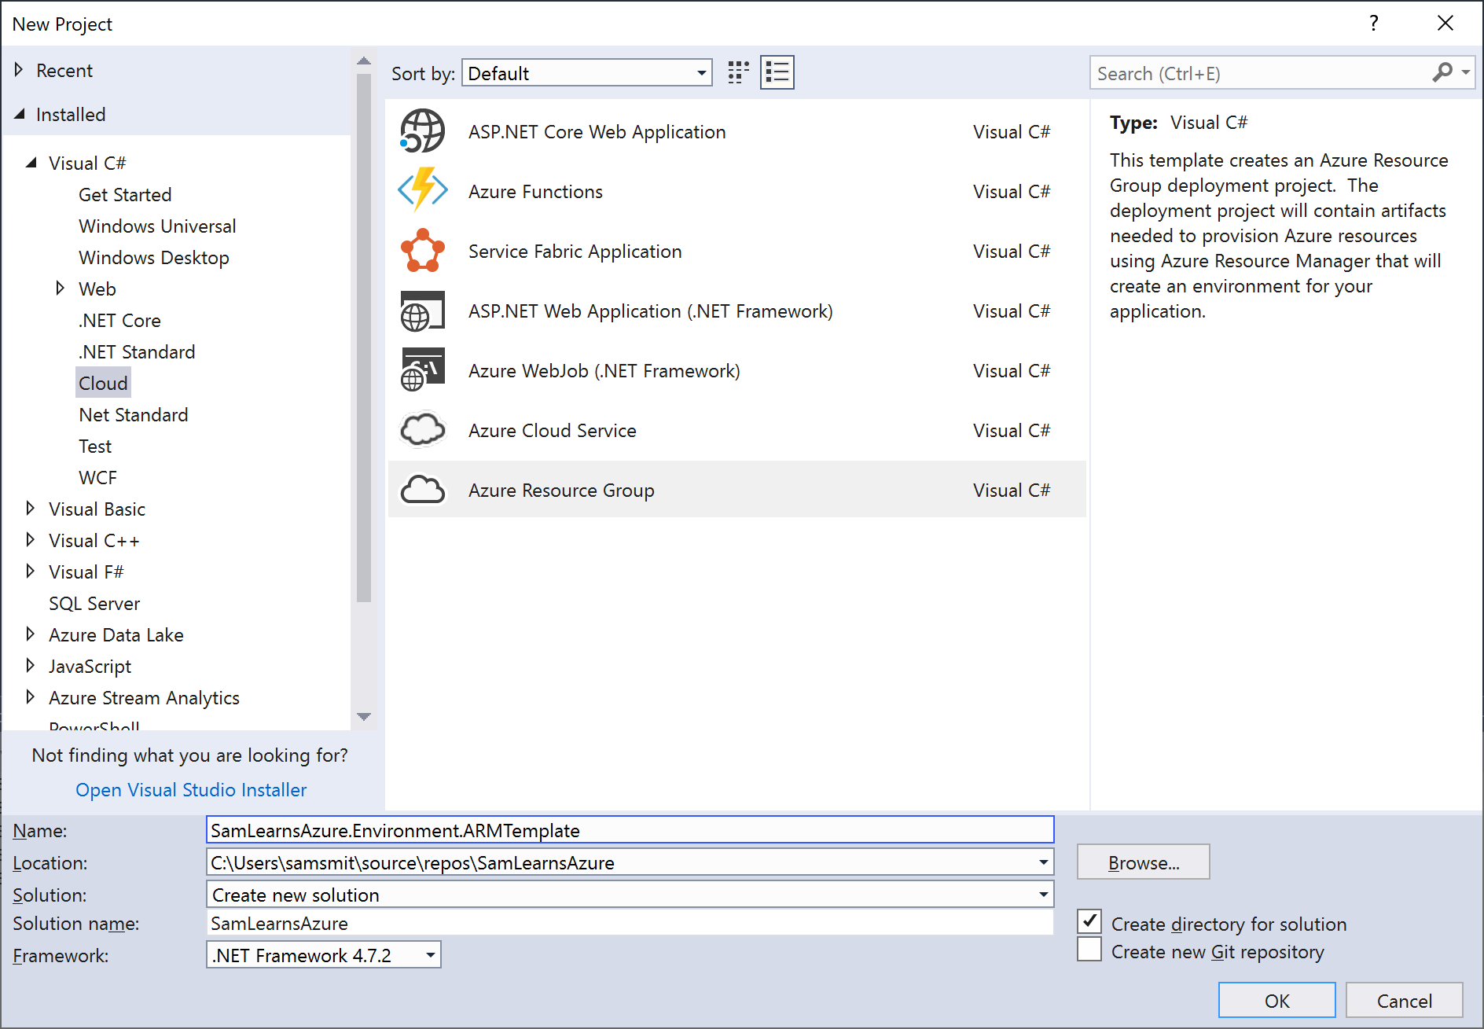Screen dimensions: 1484x1029
Task: Uncheck Create directory for solution
Action: 1089,922
